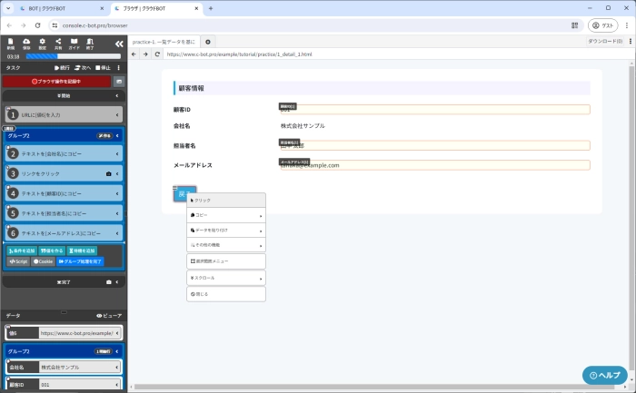Toggle the ビューア eye in data panel
The width and height of the screenshot is (636, 393).
(109, 315)
